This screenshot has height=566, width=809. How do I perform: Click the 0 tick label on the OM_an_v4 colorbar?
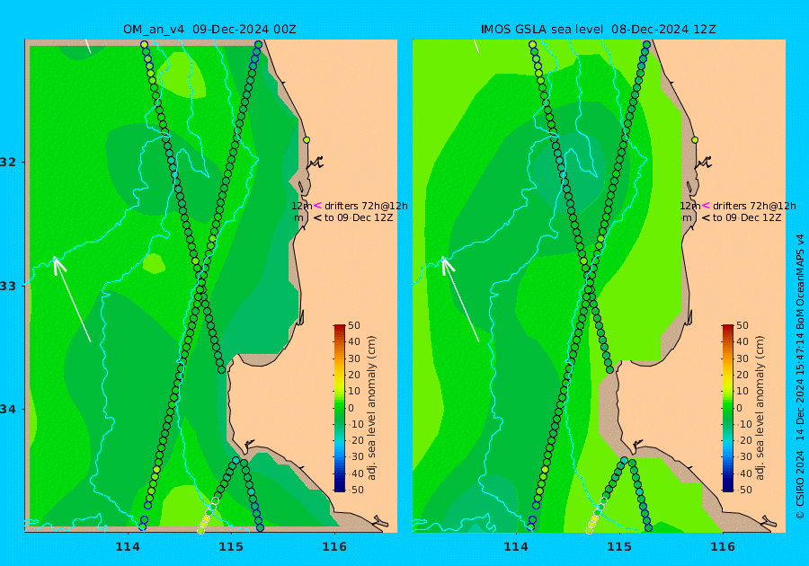click(x=351, y=408)
